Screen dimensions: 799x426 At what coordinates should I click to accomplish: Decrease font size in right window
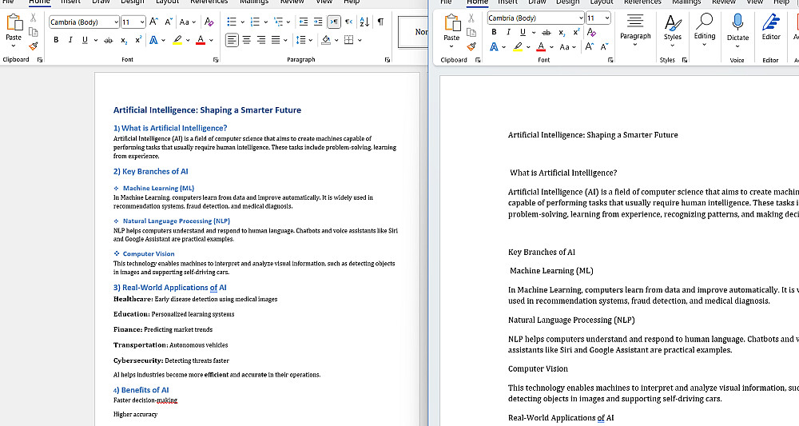click(604, 47)
